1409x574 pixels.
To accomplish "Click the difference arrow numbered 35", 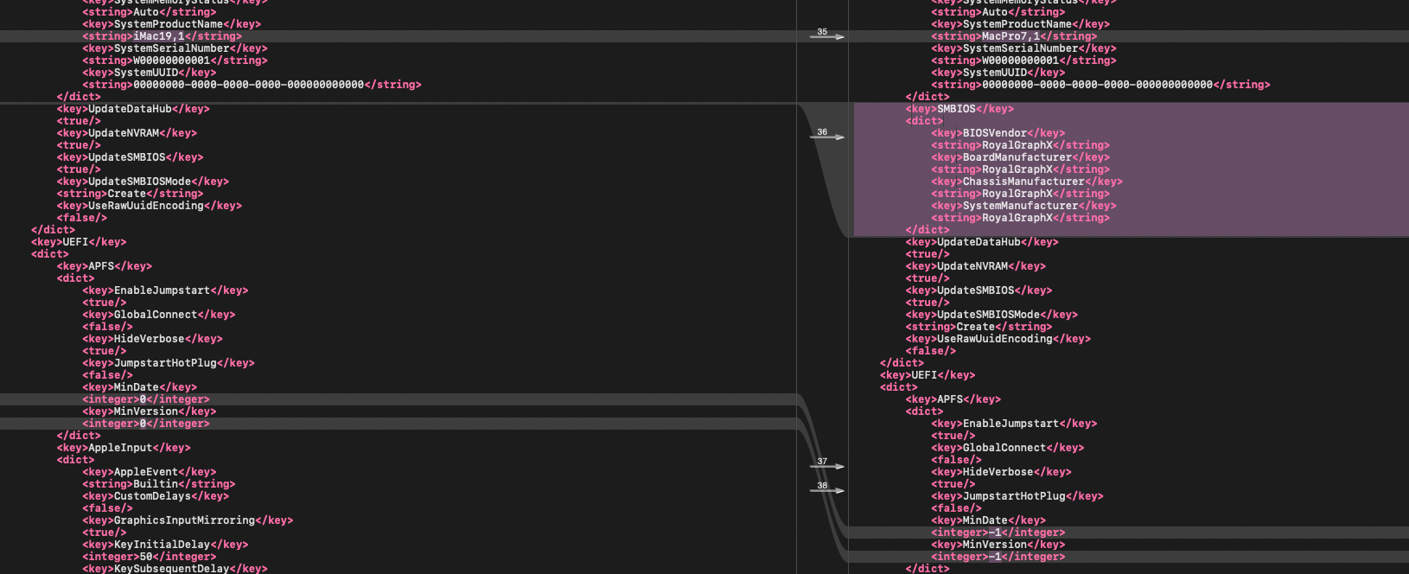I will [x=826, y=35].
